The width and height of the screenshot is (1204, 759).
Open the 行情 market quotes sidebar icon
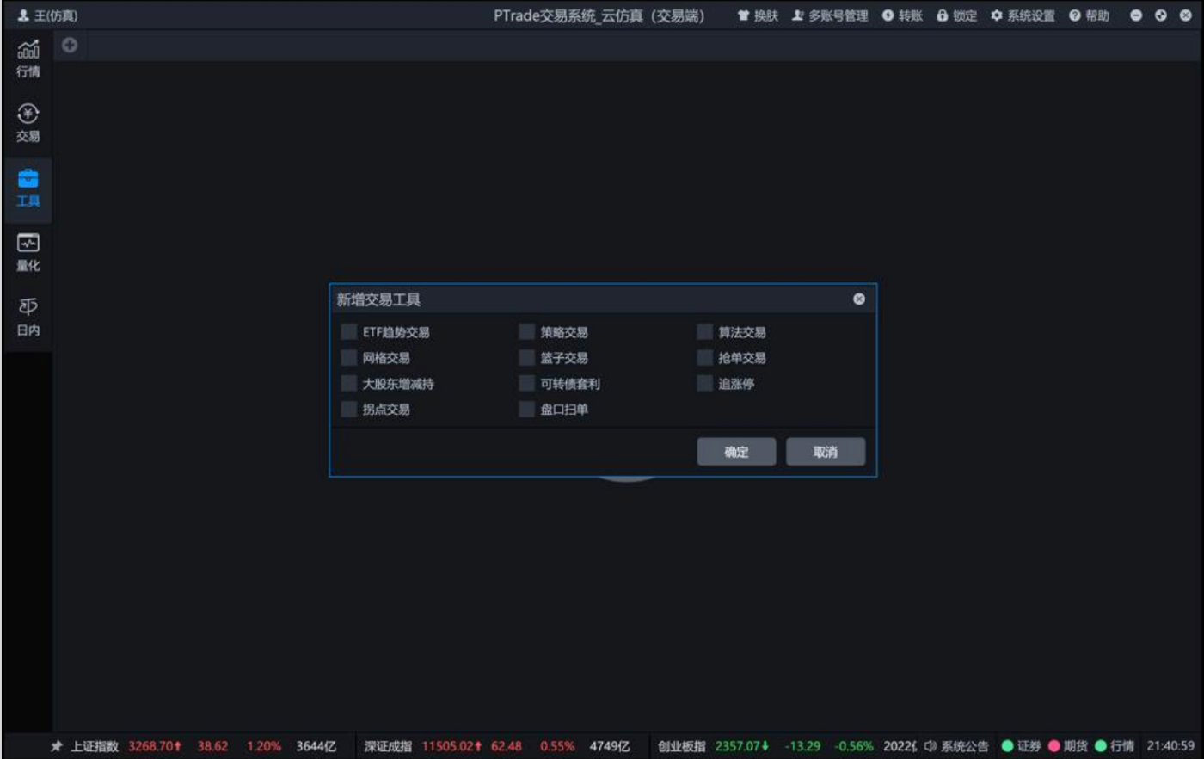(28, 59)
